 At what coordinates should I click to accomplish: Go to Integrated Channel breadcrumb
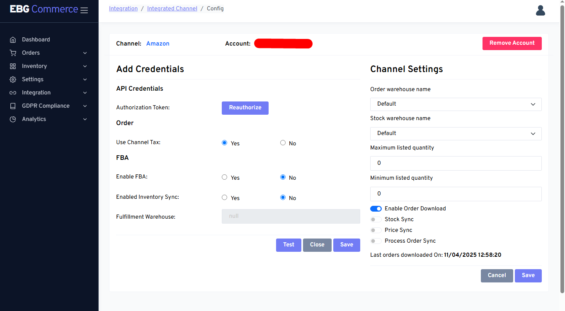coord(172,9)
